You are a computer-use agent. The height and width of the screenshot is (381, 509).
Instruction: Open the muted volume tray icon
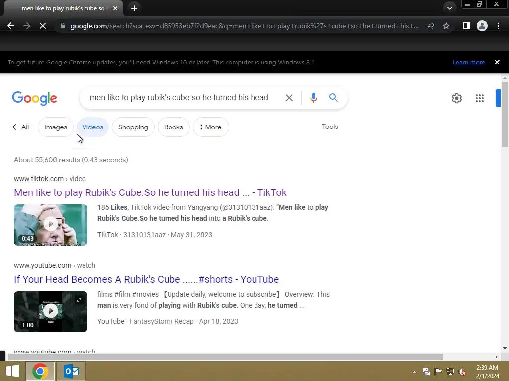coord(462,371)
